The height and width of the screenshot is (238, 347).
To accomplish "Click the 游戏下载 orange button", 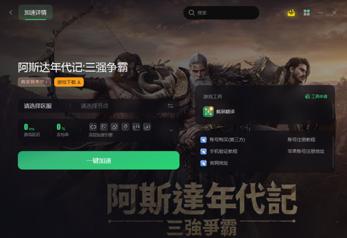I will [x=69, y=82].
